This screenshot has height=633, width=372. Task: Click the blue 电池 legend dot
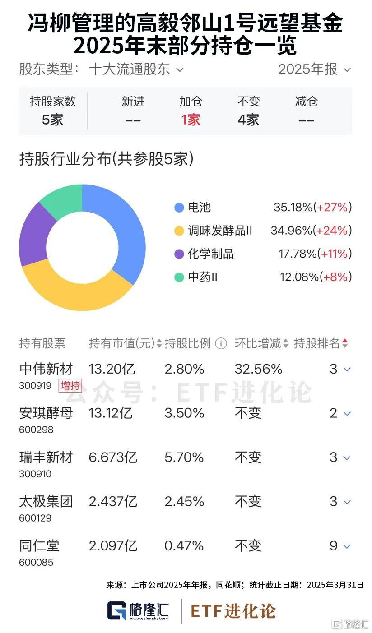(179, 208)
